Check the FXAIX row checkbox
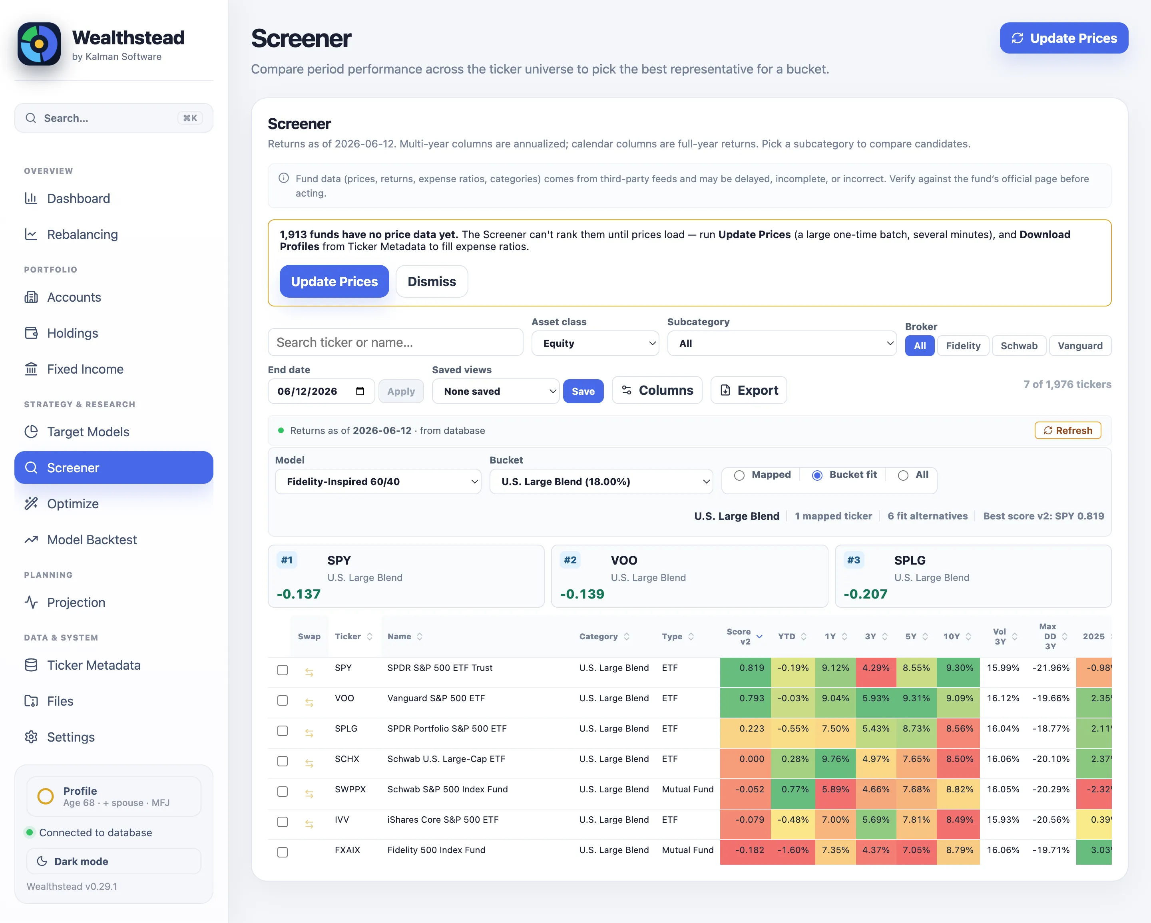The height and width of the screenshot is (923, 1151). coord(283,853)
